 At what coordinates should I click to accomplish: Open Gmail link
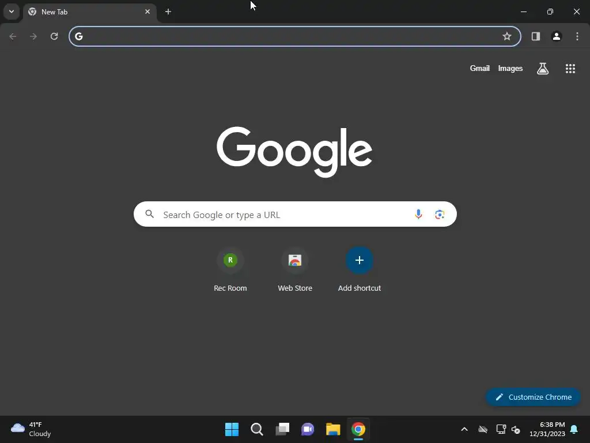pos(480,68)
